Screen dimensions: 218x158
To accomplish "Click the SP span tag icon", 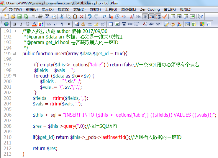I will (158, 24).
